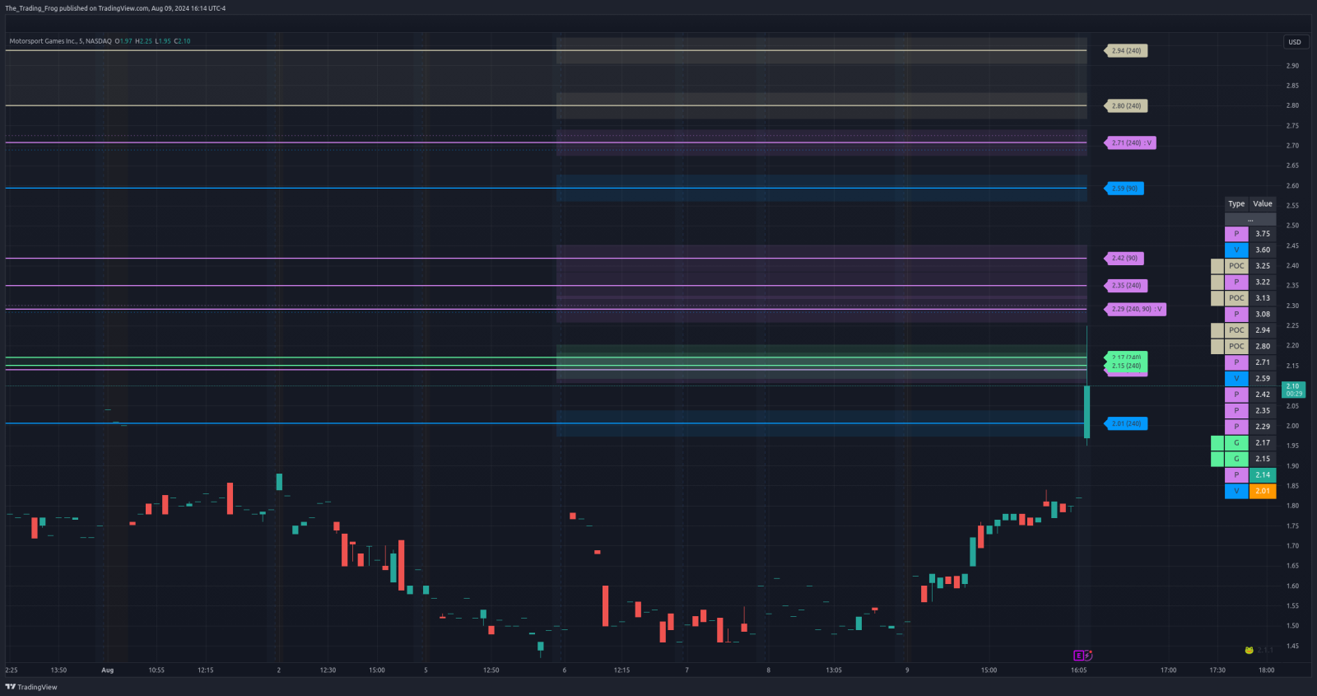Click The_Trading_Frog published text at top
1317x696 pixels.
(115, 8)
